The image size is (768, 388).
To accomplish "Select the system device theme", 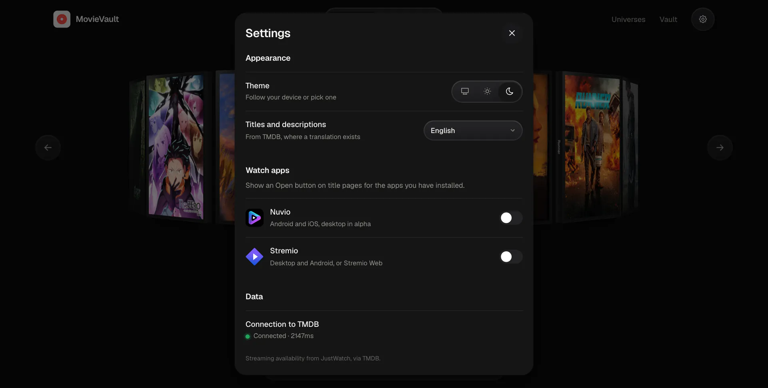I will click(x=465, y=92).
